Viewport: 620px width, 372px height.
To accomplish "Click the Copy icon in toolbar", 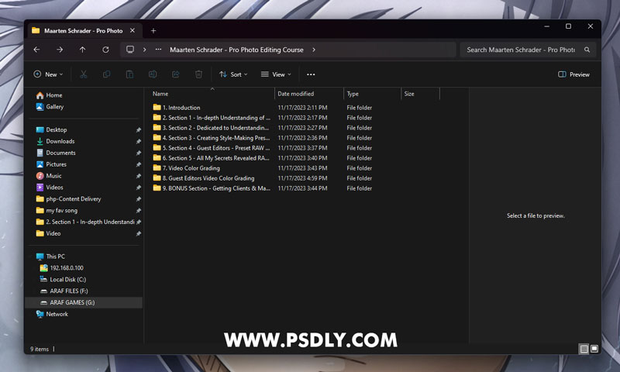I will (107, 74).
